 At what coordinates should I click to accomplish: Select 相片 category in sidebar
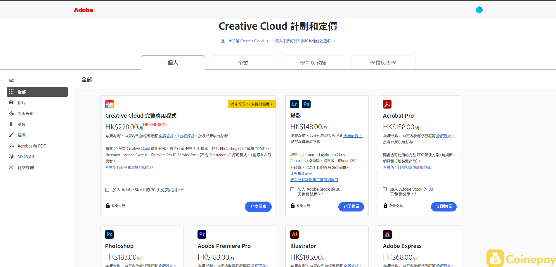point(37,103)
